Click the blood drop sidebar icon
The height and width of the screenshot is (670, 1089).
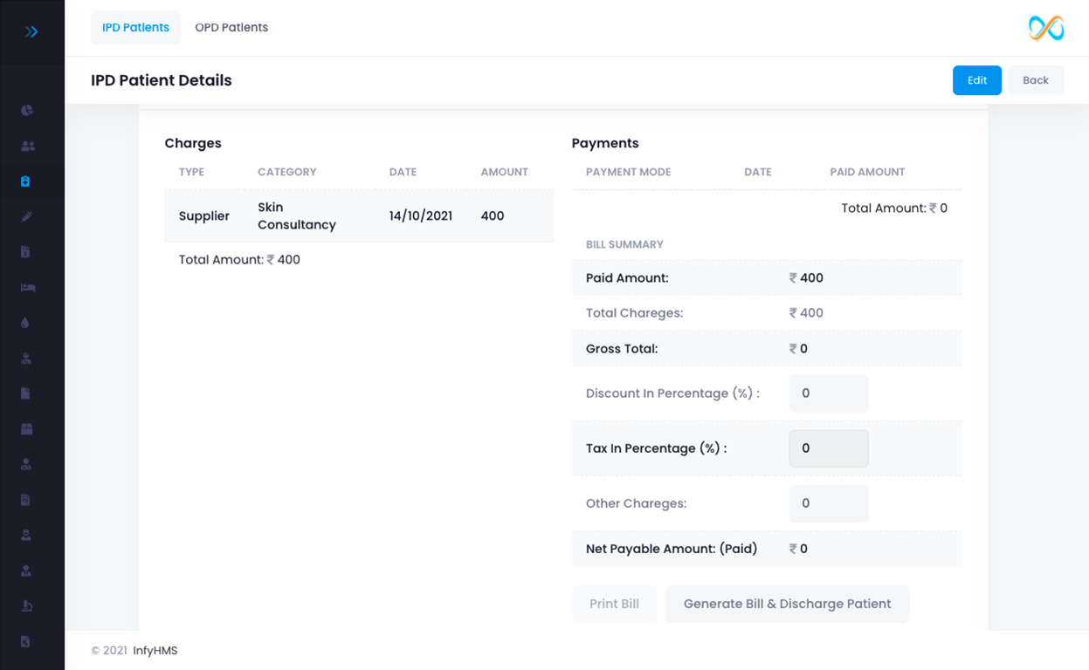pos(25,323)
